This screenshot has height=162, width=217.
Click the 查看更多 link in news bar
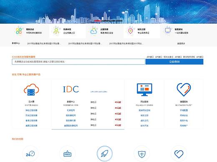coord(181,44)
